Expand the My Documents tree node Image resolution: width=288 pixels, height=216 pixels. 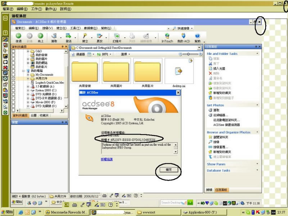28,75
